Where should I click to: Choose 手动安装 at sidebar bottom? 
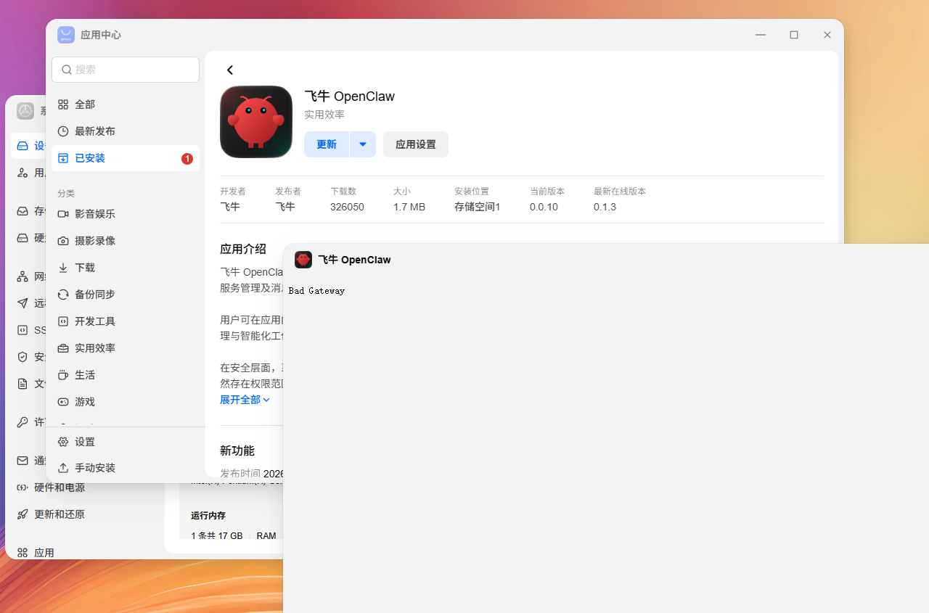[x=126, y=468]
